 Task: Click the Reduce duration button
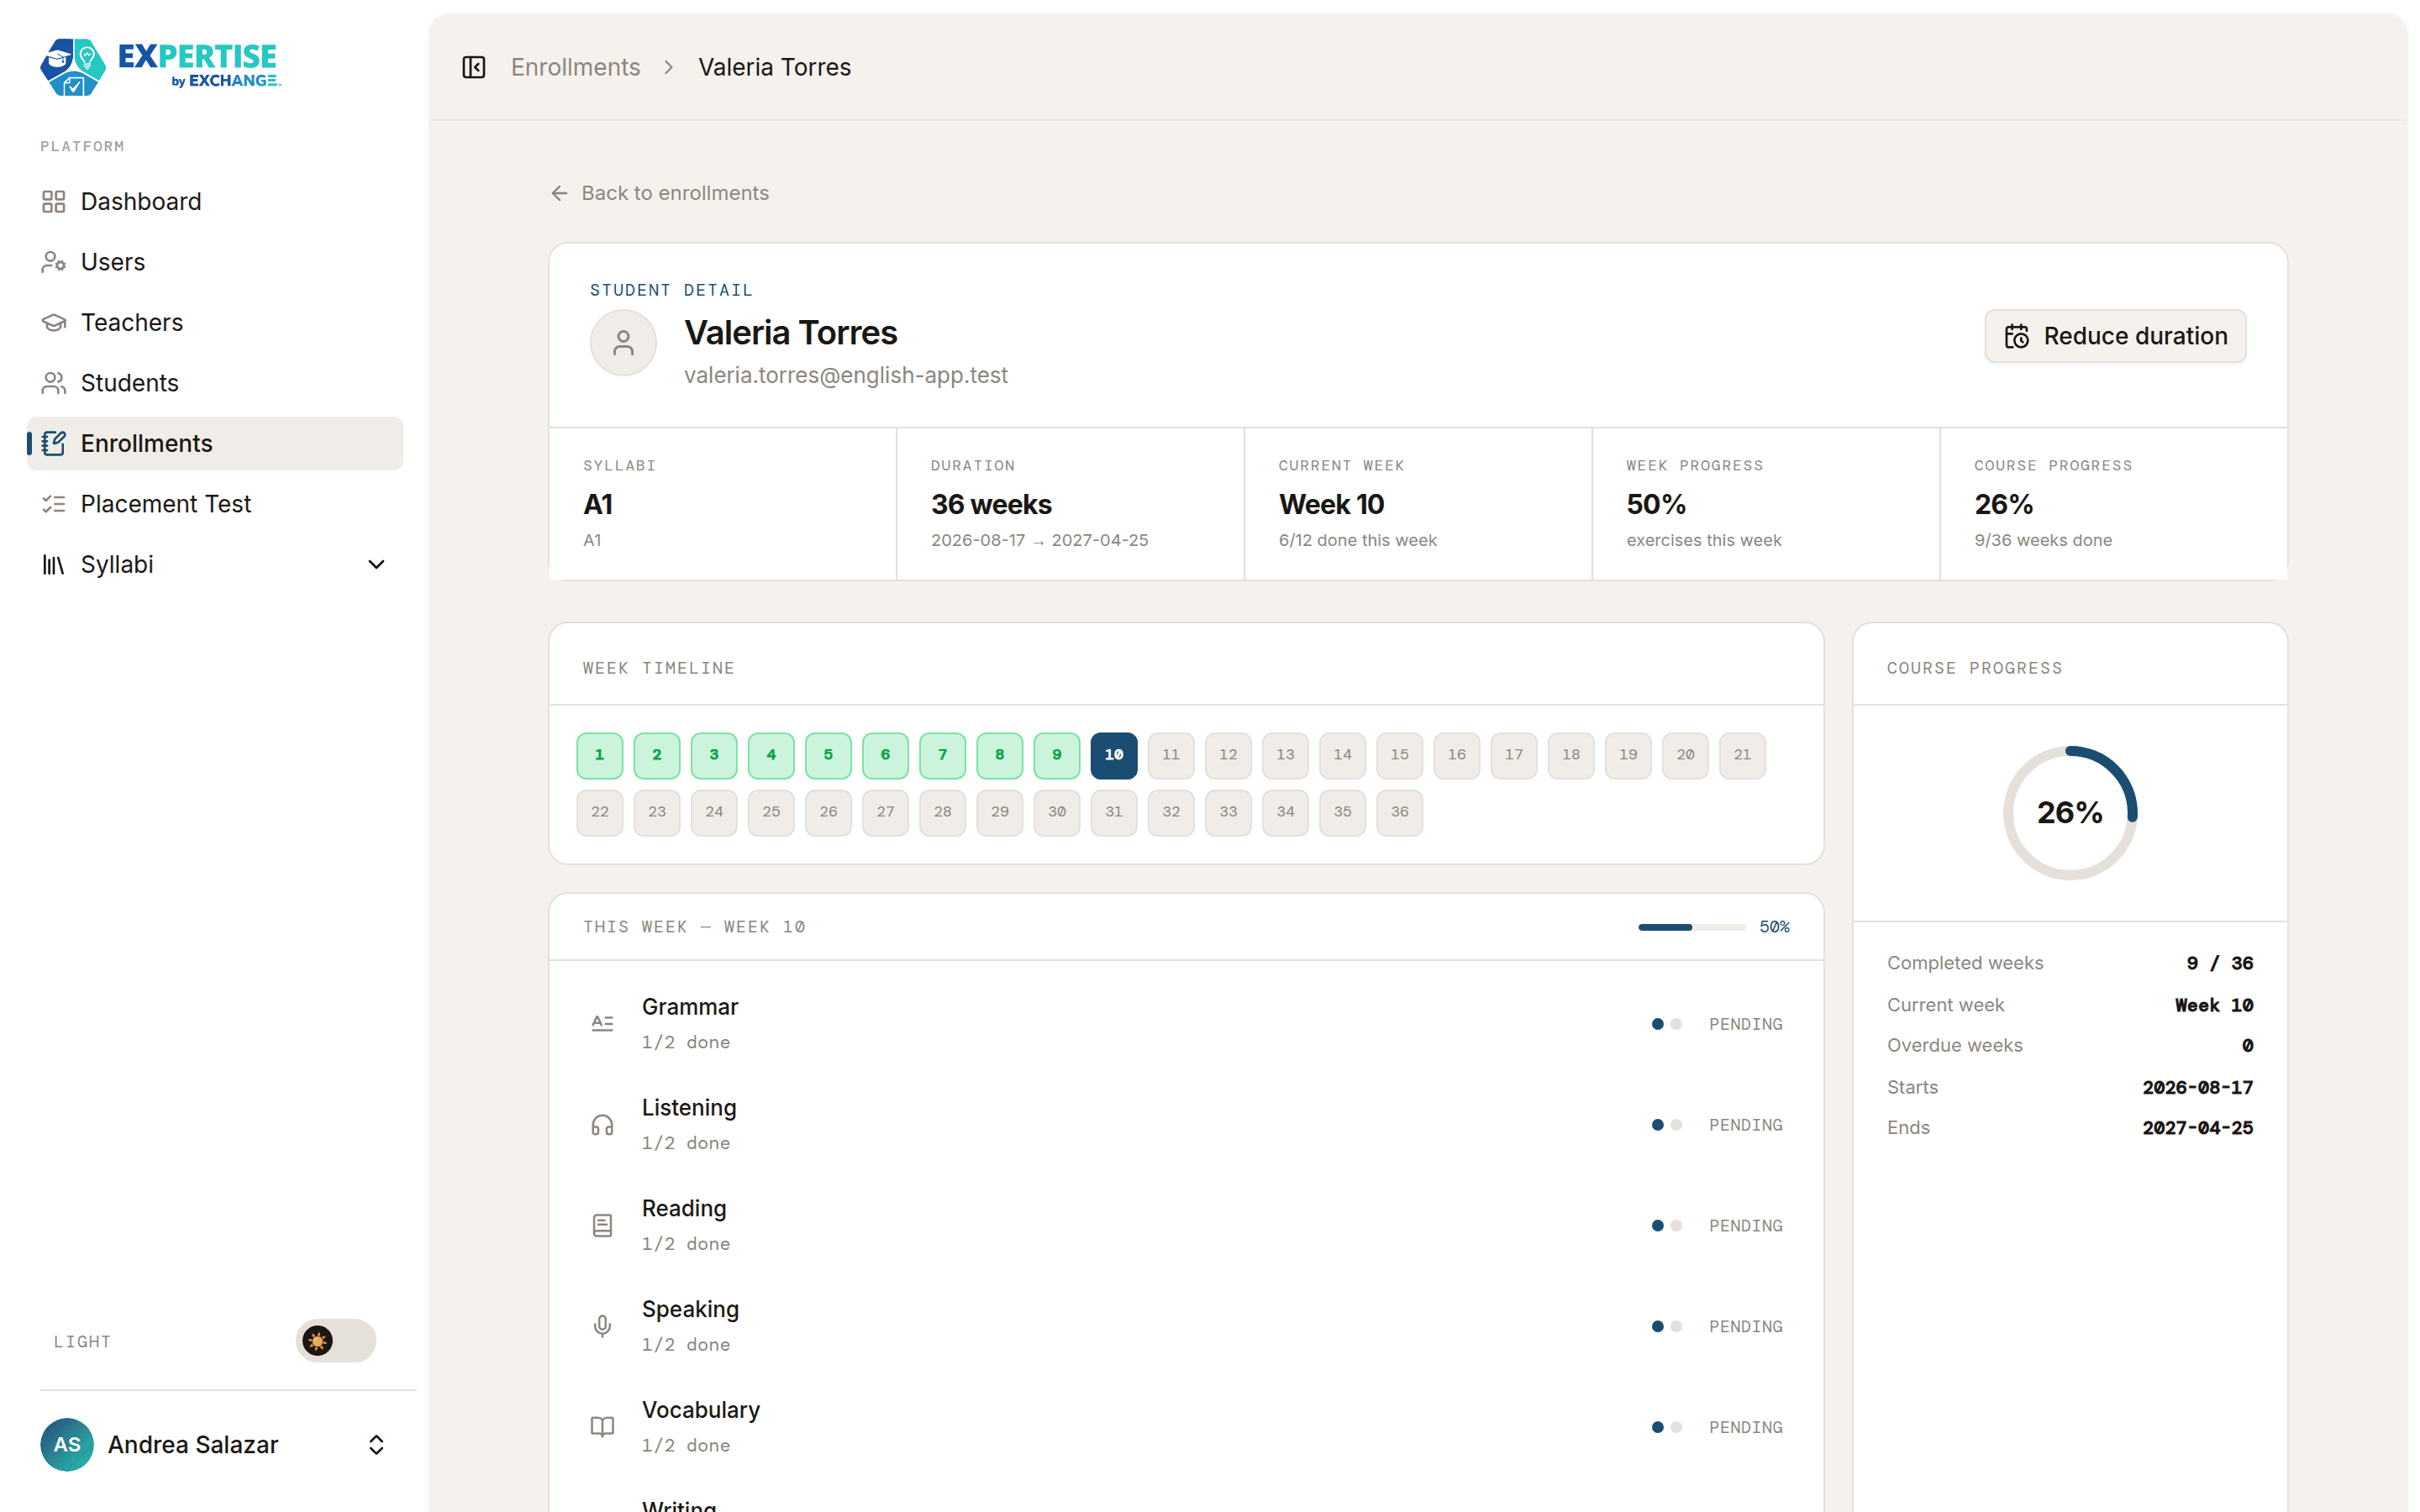tap(2115, 336)
